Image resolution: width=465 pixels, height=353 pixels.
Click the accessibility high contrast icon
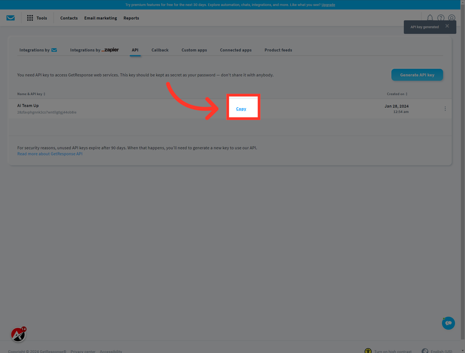pyautogui.click(x=368, y=351)
